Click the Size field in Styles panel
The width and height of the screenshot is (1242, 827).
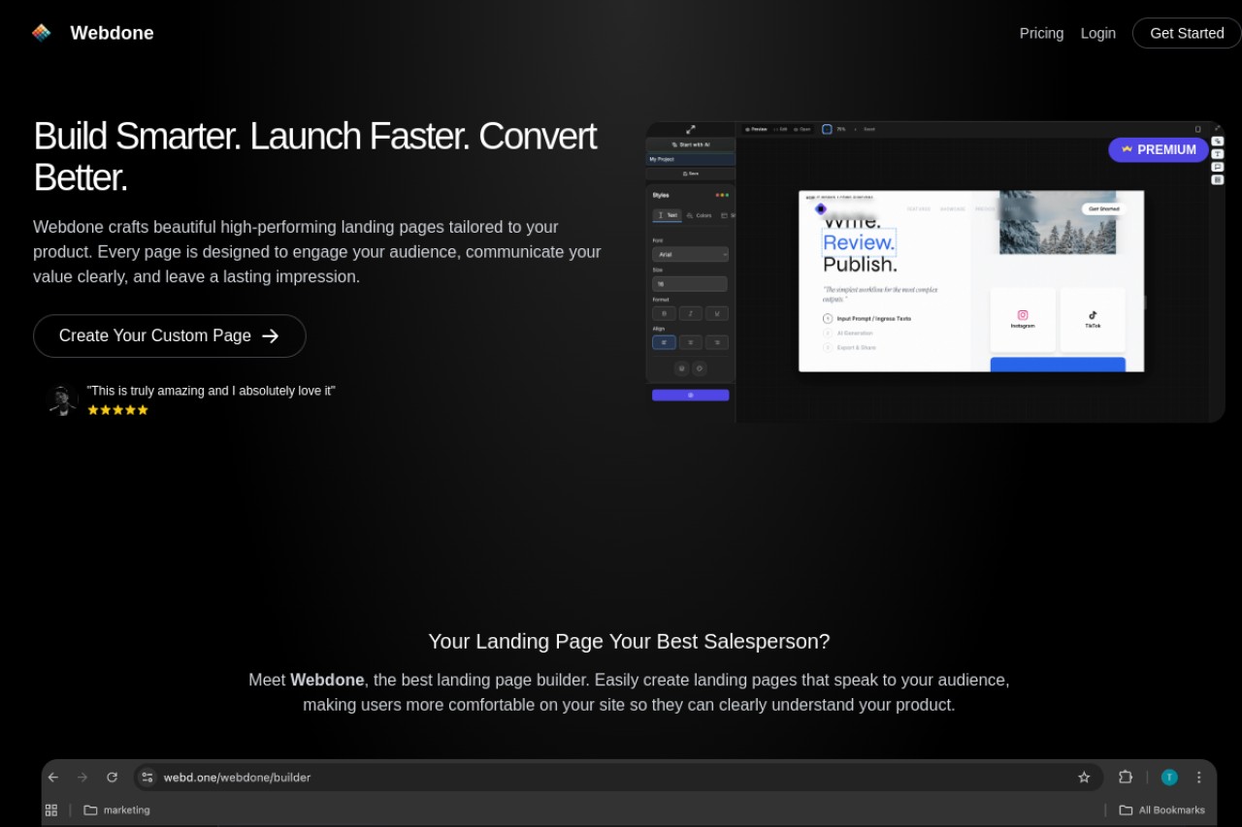click(x=690, y=284)
